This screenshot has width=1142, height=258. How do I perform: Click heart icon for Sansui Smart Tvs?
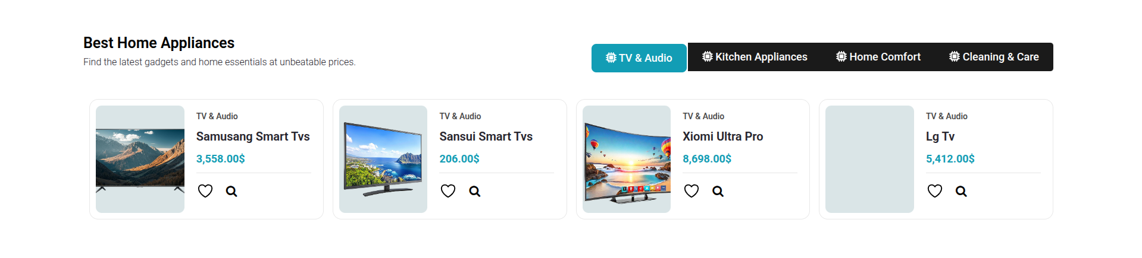tap(448, 191)
